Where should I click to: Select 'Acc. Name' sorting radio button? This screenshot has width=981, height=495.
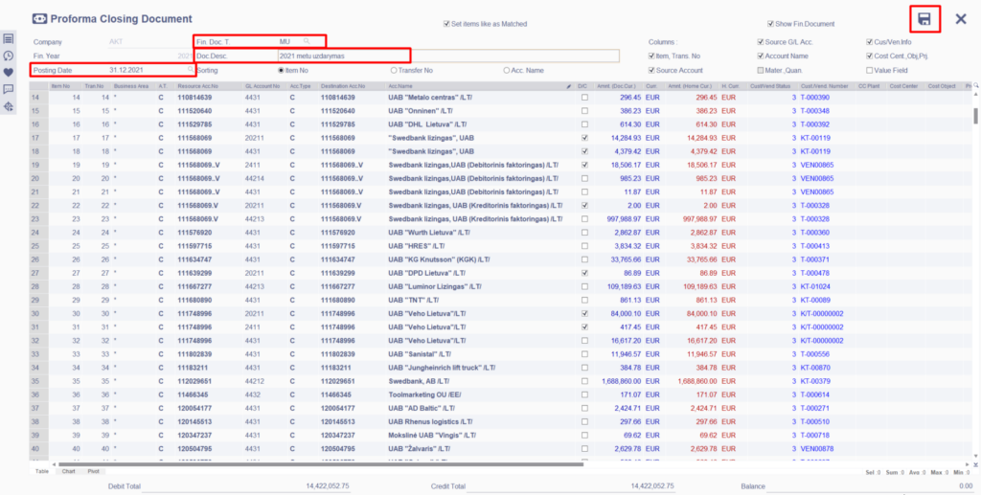(x=507, y=70)
